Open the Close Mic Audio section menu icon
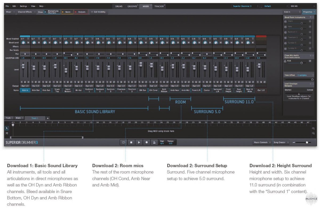Viewport: 320px width, 208px height. pyautogui.click(x=310, y=55)
